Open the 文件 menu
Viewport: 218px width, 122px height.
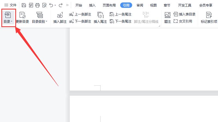(10, 5)
